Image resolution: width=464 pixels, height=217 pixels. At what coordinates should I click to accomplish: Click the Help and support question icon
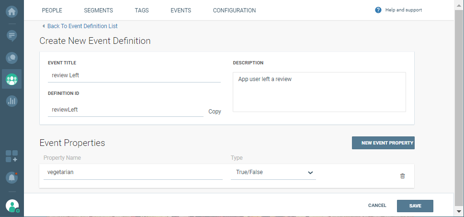(378, 10)
